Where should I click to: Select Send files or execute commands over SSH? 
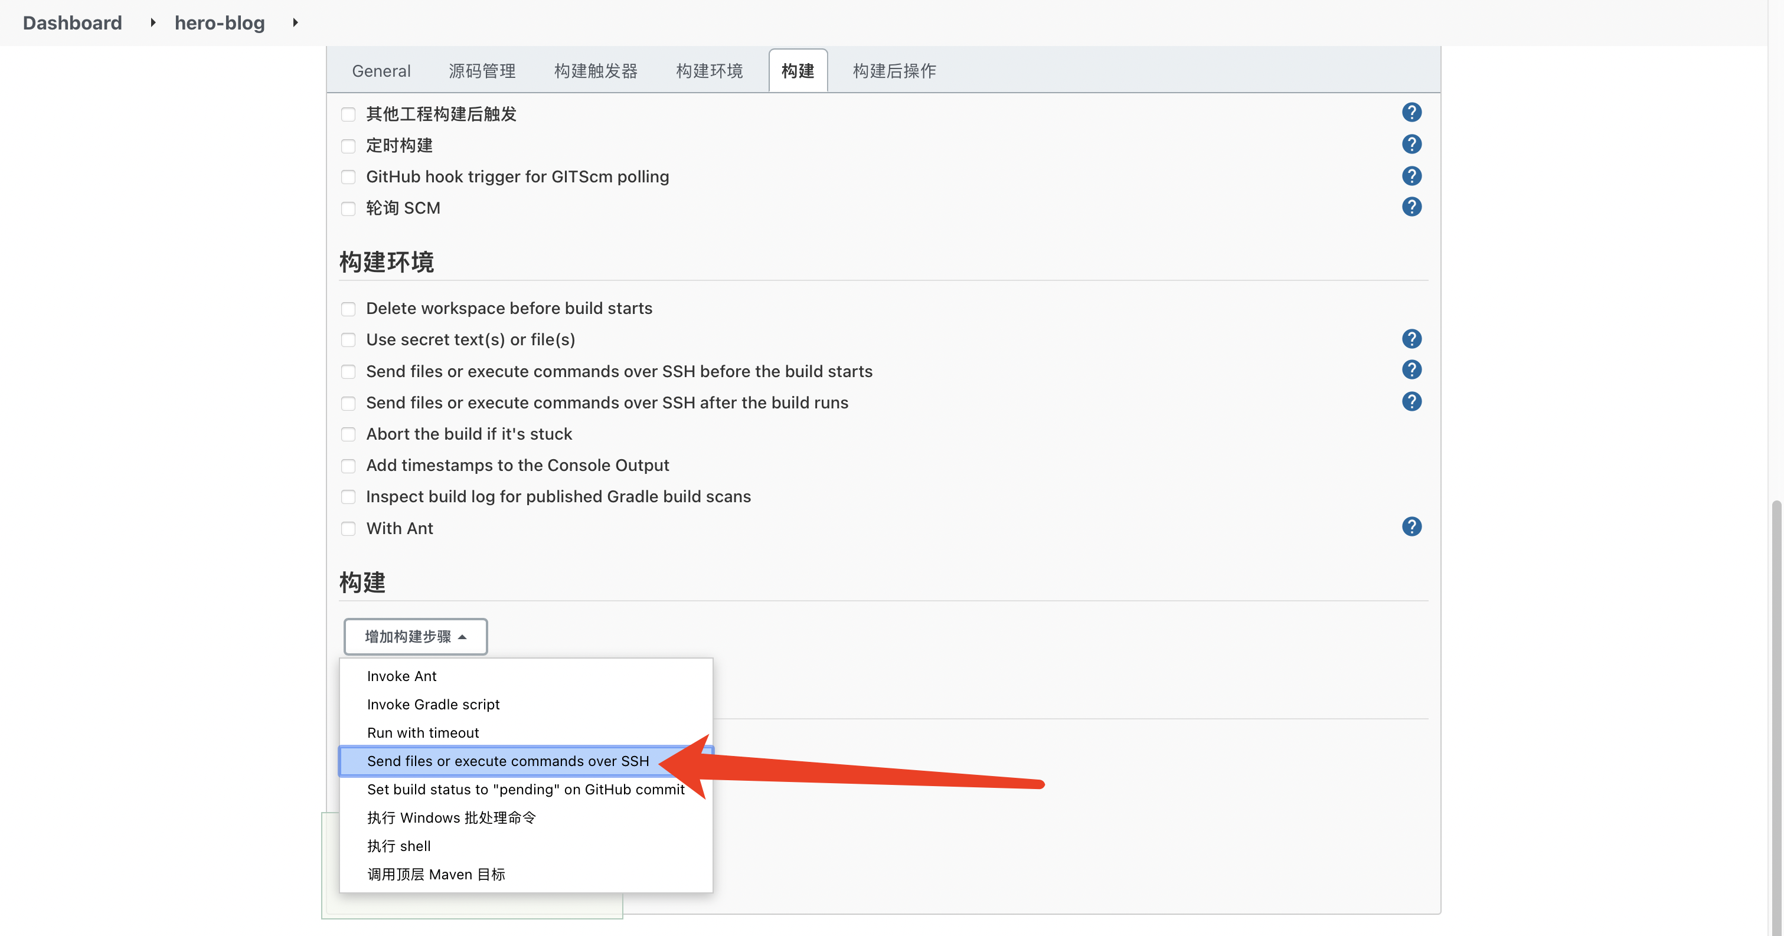[508, 761]
